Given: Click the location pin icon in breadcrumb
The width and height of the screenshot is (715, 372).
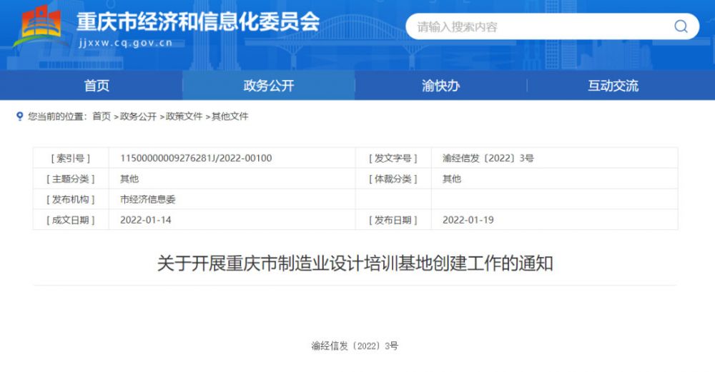Looking at the screenshot, I should click(19, 116).
